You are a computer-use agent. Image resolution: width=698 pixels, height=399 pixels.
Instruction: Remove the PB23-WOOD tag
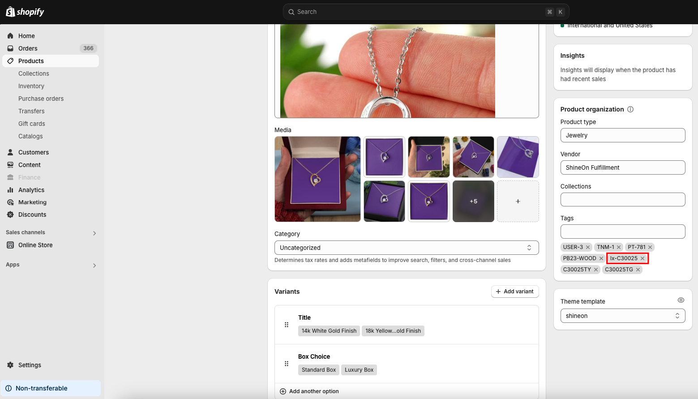point(601,258)
